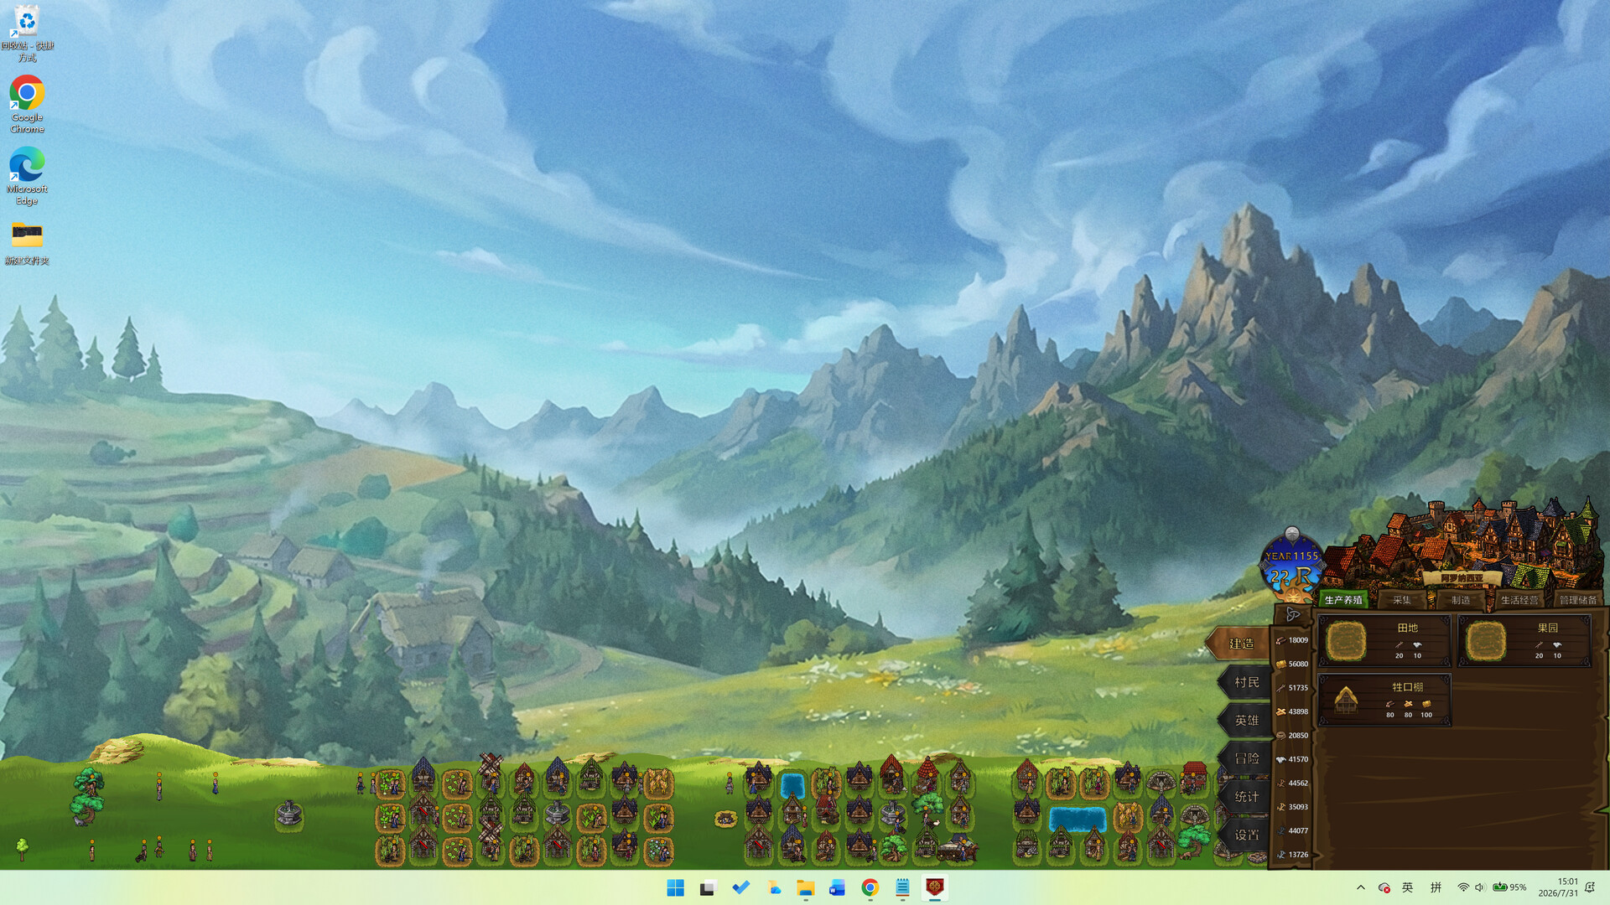Screen dimensions: 1610x905
Task: Open Task View on the taskbar
Action: pos(708,887)
